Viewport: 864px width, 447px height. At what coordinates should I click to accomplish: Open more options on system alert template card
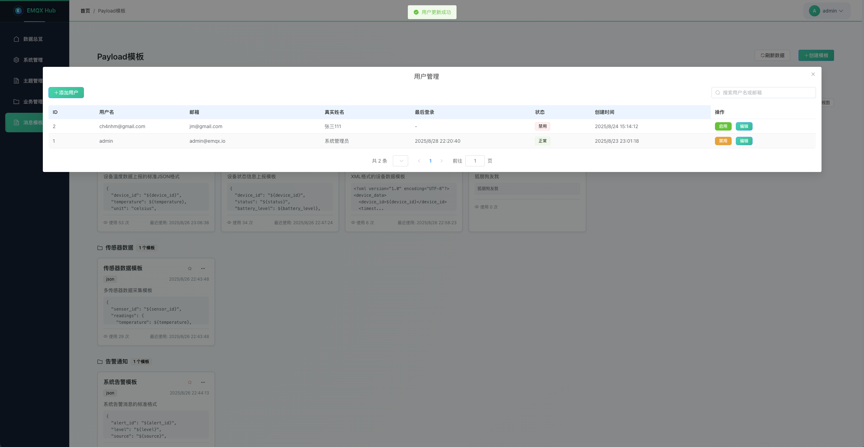pos(203,382)
